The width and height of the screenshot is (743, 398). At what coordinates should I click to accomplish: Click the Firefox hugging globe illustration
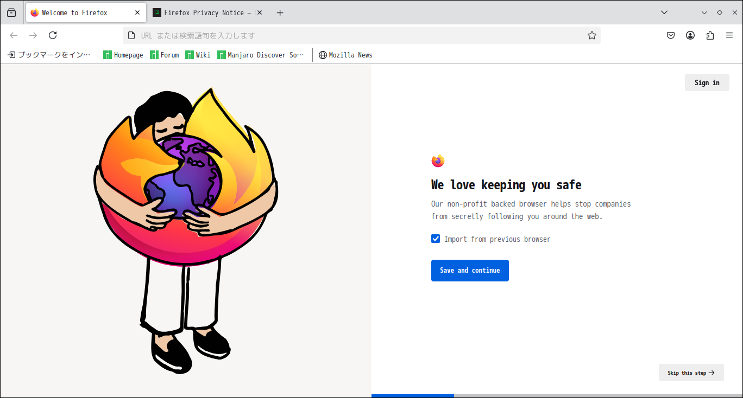point(186,230)
